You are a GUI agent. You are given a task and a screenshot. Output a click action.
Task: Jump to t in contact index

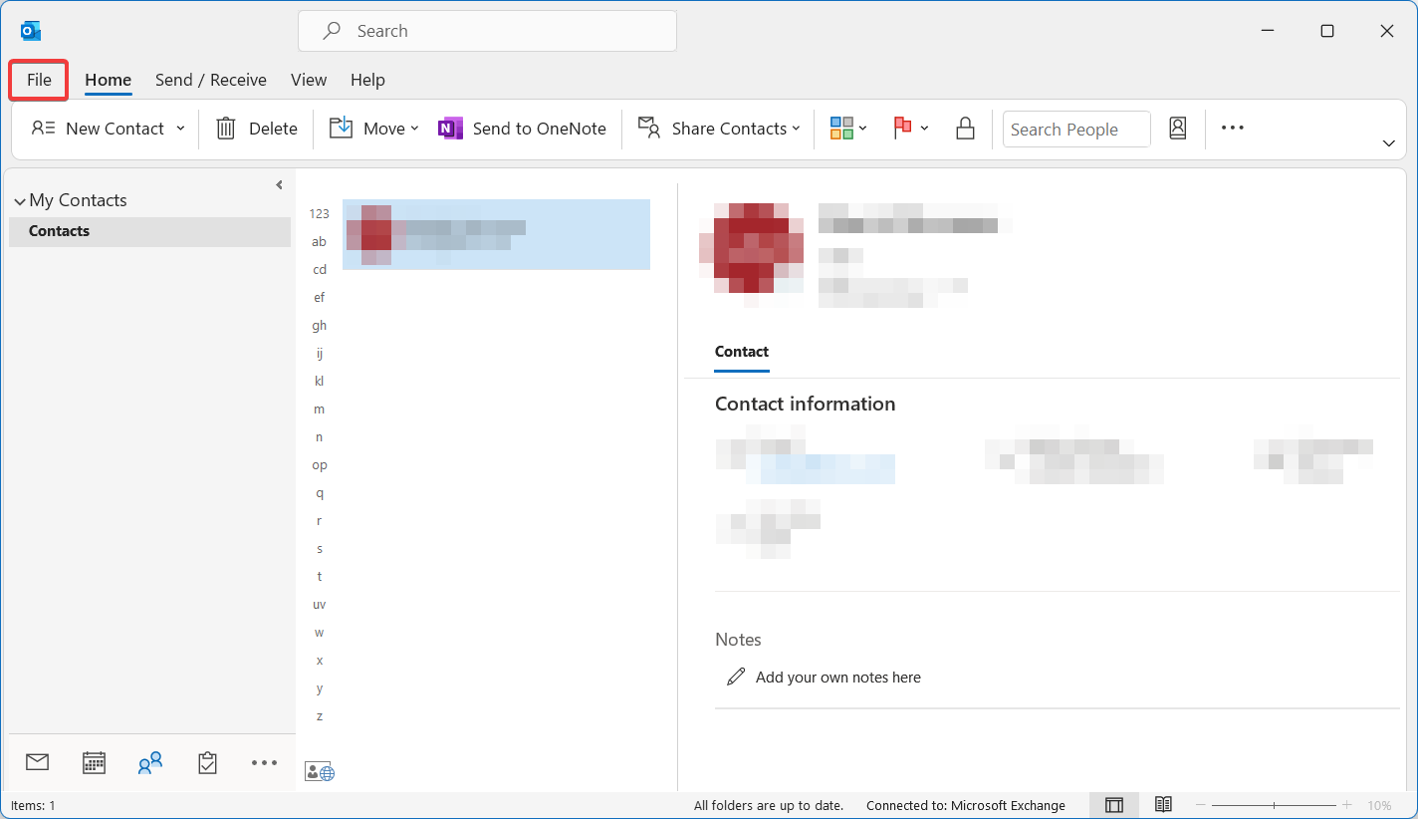(319, 577)
